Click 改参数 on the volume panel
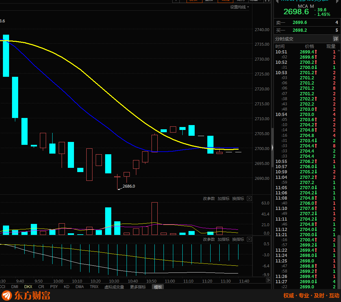The height and width of the screenshot is (302, 341). coord(209,199)
